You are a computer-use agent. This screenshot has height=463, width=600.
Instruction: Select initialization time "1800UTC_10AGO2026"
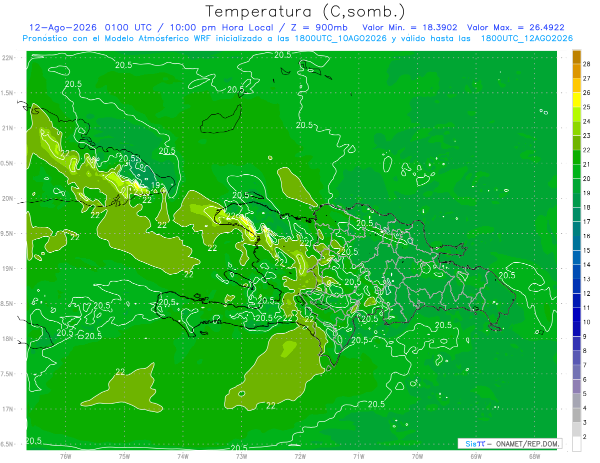click(x=340, y=38)
